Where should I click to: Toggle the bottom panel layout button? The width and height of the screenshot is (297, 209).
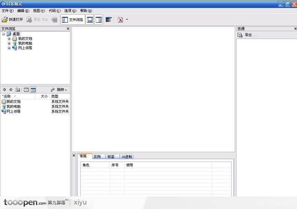(90, 20)
